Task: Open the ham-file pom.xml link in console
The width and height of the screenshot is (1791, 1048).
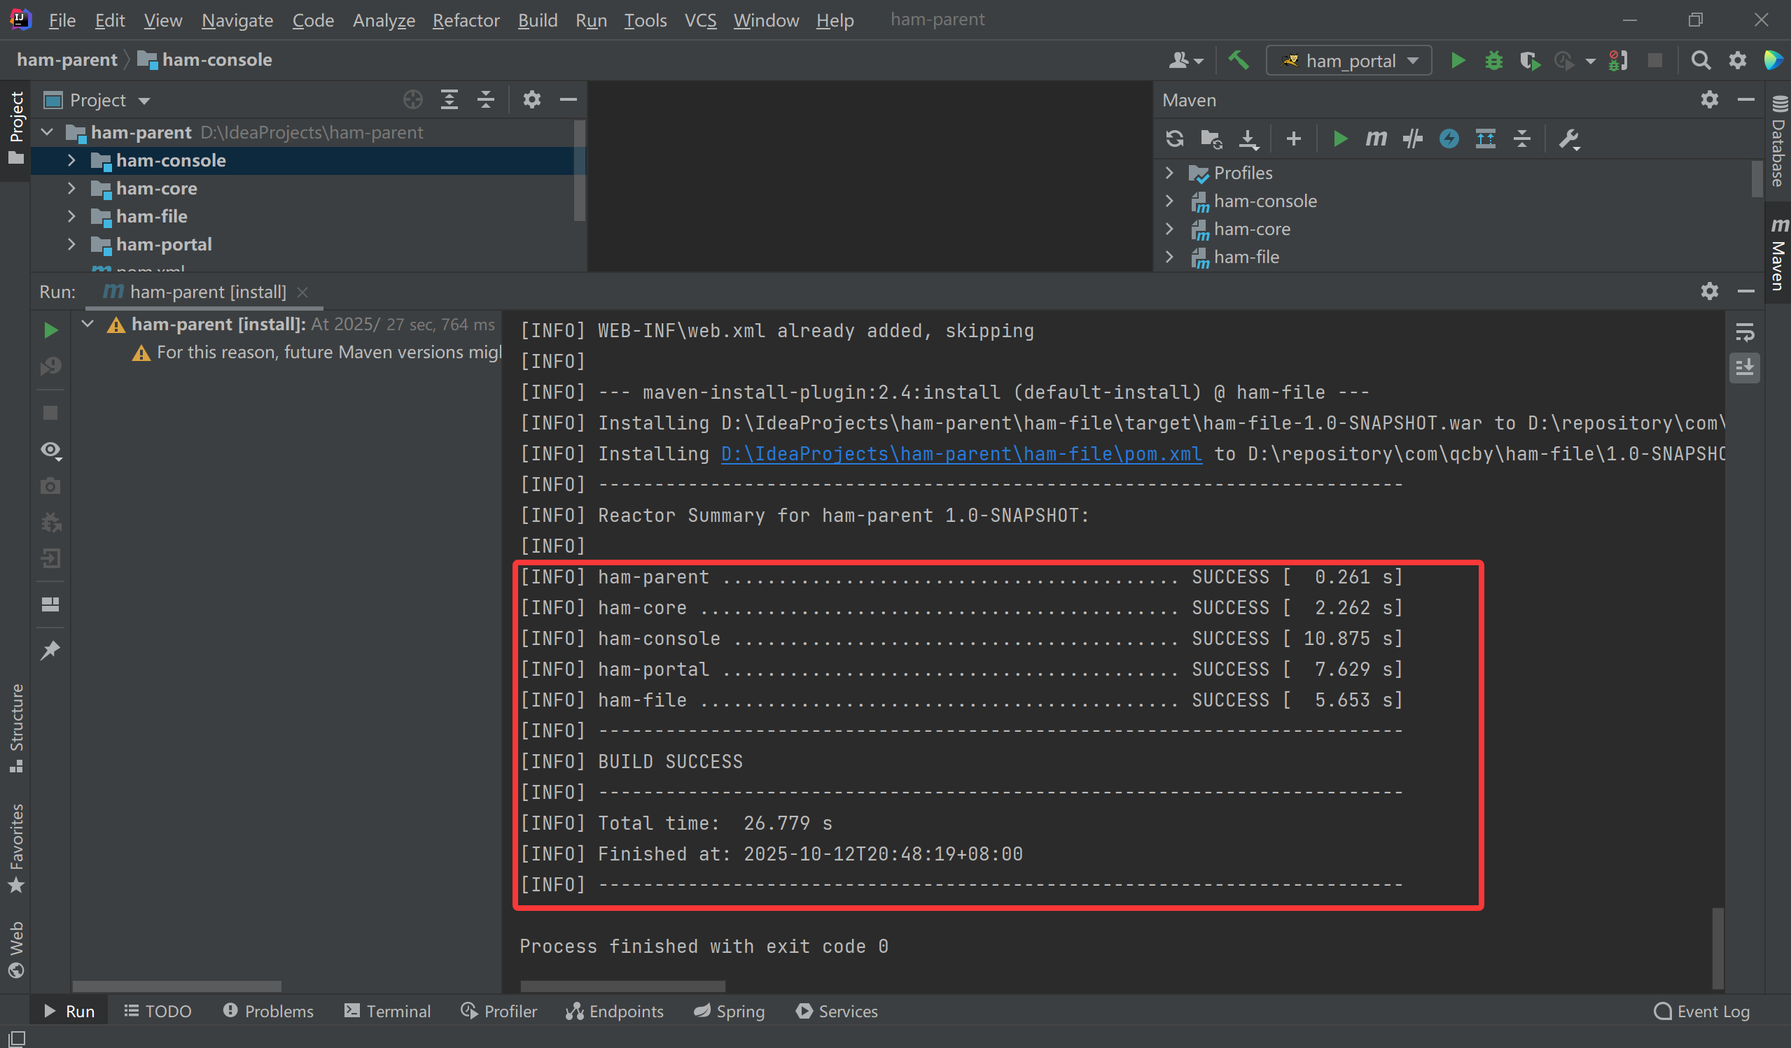Action: tap(961, 454)
